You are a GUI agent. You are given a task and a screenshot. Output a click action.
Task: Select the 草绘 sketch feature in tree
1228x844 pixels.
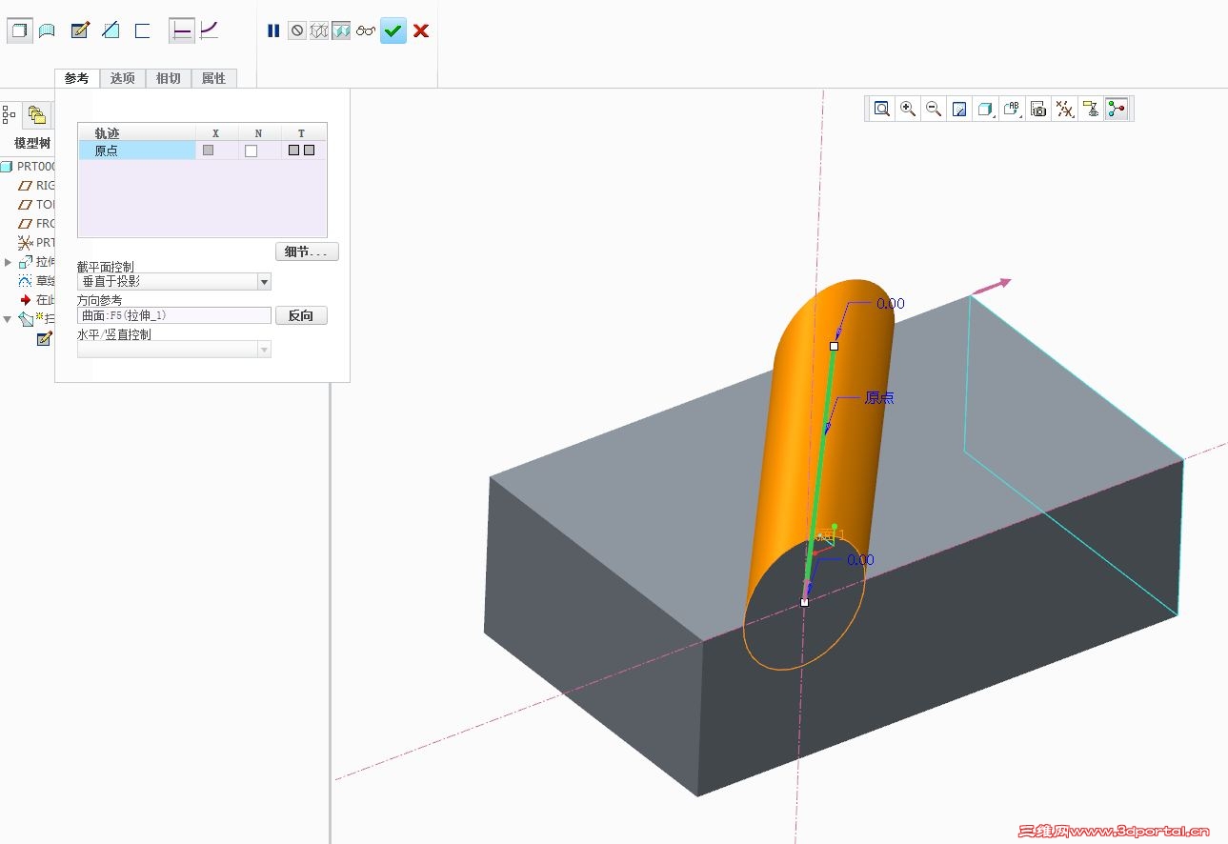click(x=38, y=281)
